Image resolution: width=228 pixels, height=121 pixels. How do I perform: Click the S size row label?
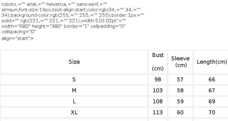pyautogui.click(x=74, y=80)
